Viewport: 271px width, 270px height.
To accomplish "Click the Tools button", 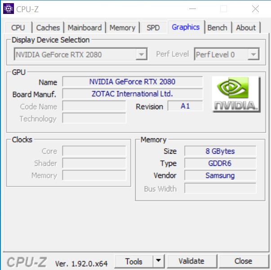I will 133,261.
